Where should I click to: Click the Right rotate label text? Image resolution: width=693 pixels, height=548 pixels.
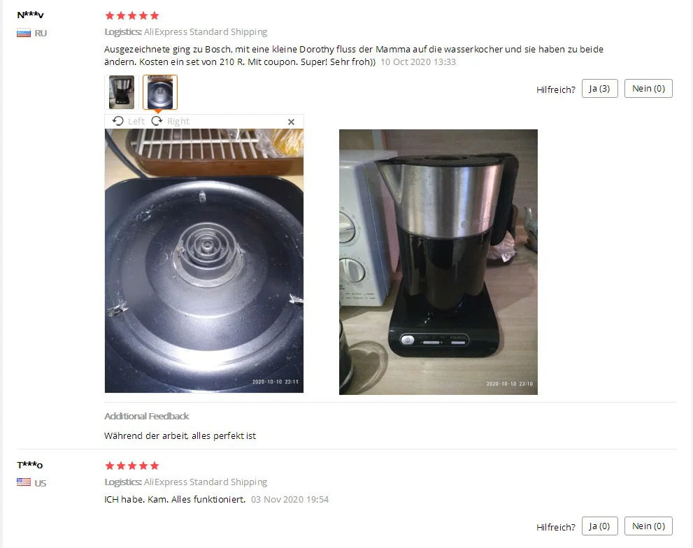click(x=178, y=121)
